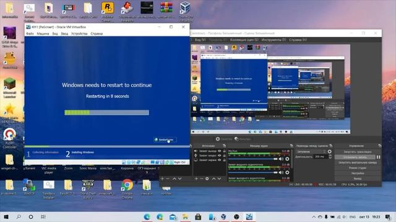
Task: Open Инструменты menu in OBS
Action: pyautogui.click(x=273, y=39)
